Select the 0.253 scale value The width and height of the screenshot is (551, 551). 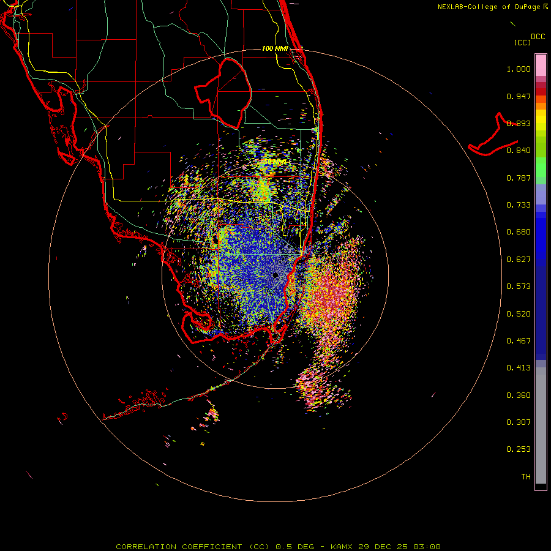pyautogui.click(x=519, y=449)
